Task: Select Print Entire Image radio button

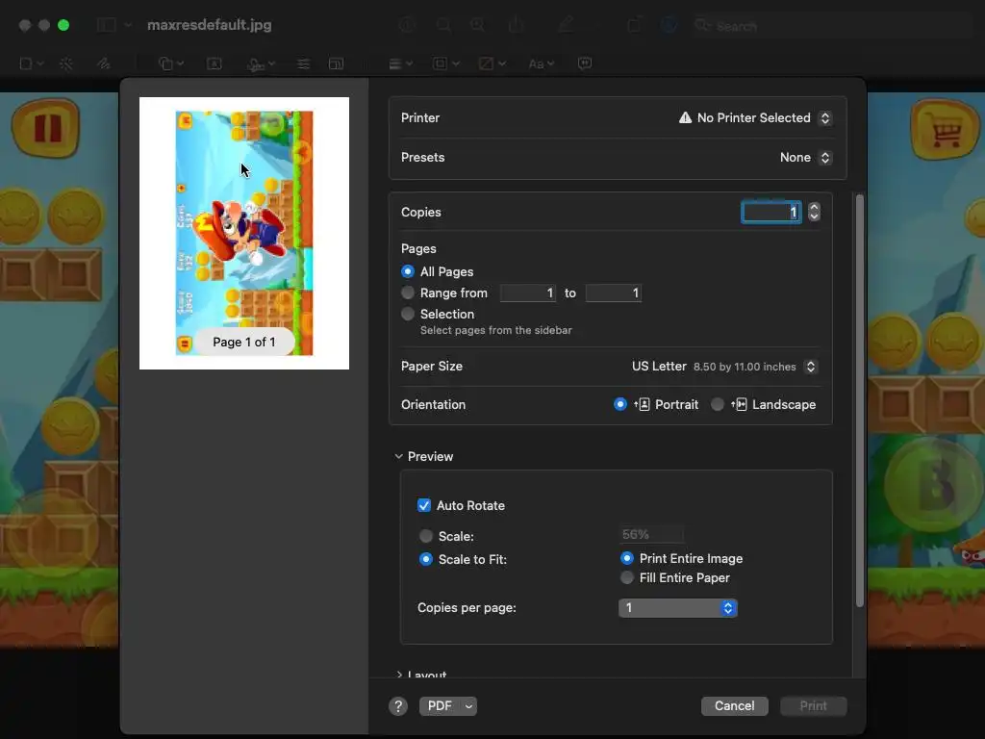Action: click(627, 558)
